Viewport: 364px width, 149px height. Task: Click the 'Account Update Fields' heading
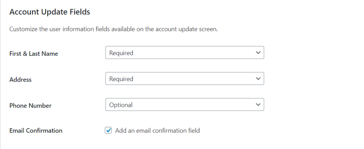(50, 12)
